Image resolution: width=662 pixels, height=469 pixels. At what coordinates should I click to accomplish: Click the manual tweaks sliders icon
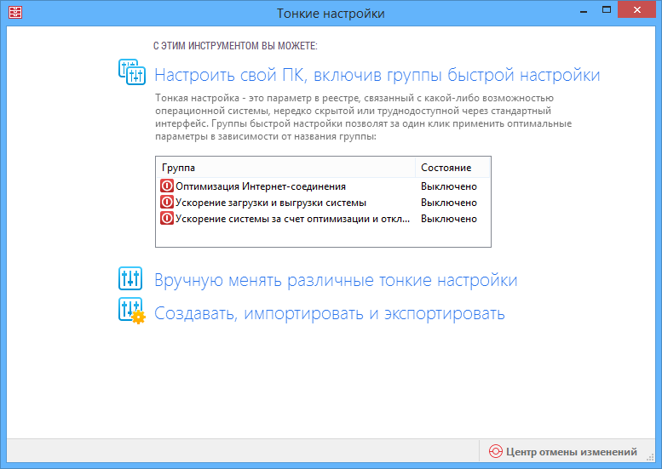pyautogui.click(x=130, y=278)
